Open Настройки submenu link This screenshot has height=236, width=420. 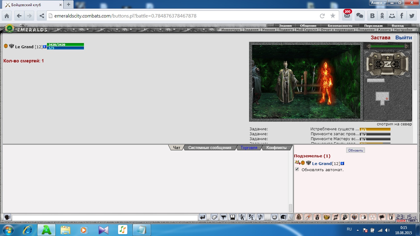[x=403, y=30]
